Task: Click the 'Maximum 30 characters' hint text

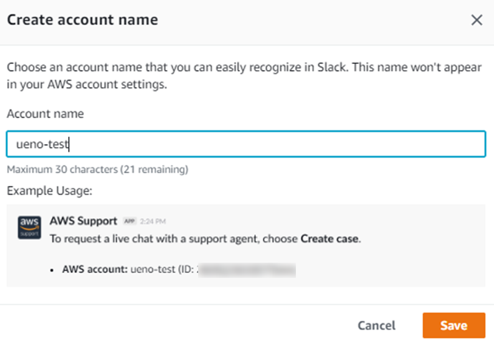Action: (98, 170)
